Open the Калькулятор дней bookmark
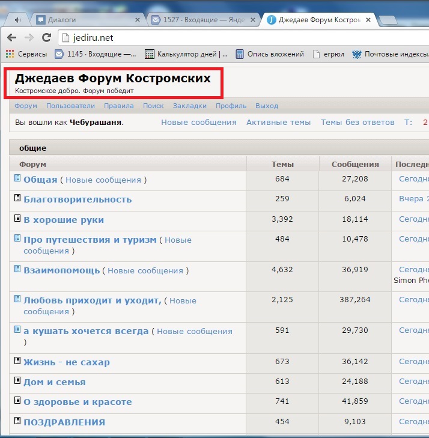The width and height of the screenshot is (429, 438). (186, 54)
